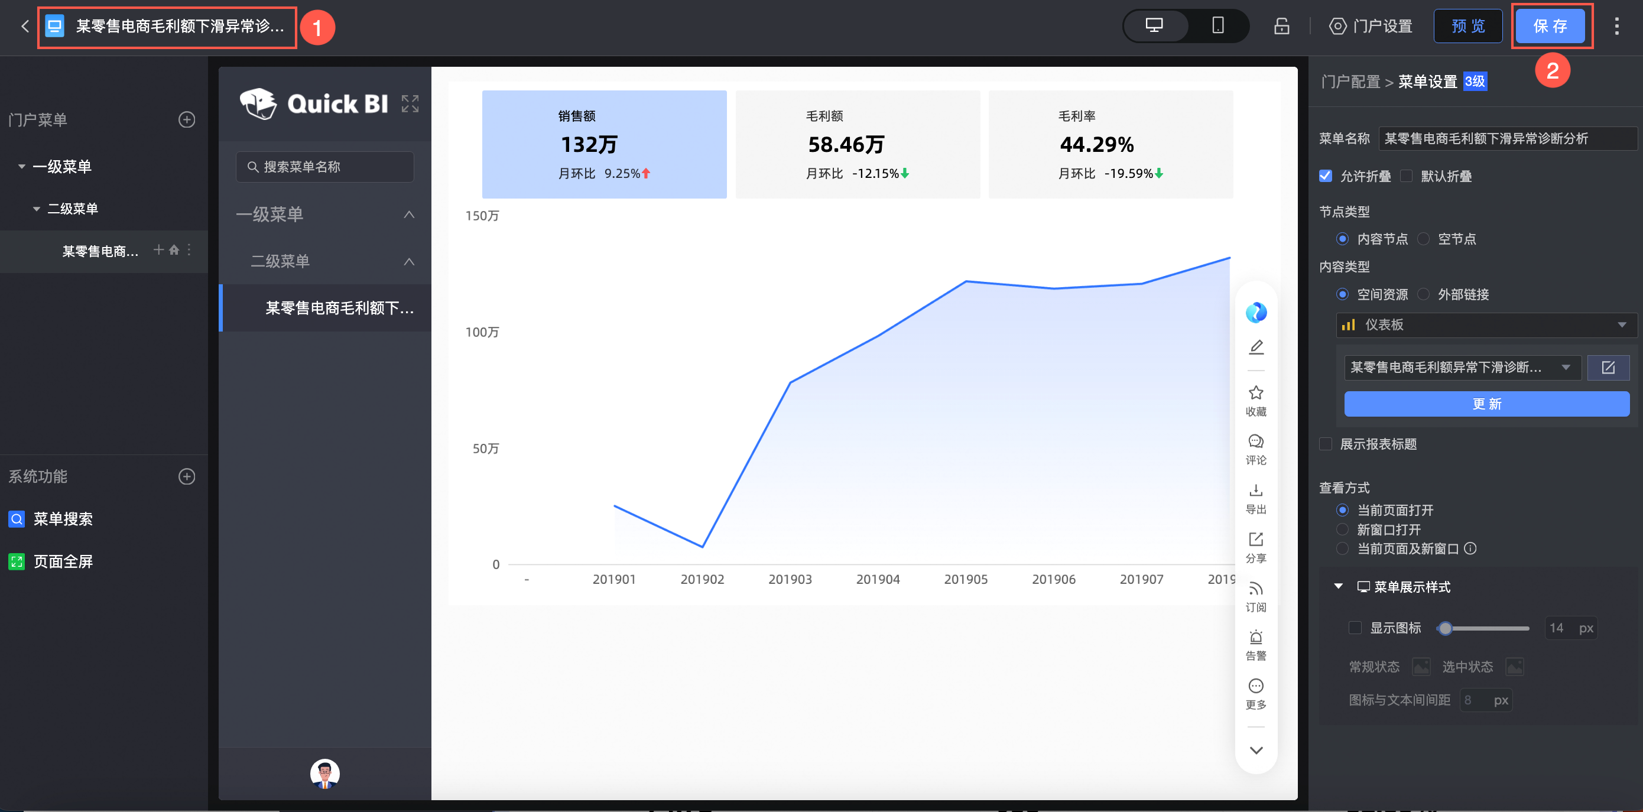Image resolution: width=1643 pixels, height=812 pixels.
Task: Open the 评论 comment icon
Action: (1256, 442)
